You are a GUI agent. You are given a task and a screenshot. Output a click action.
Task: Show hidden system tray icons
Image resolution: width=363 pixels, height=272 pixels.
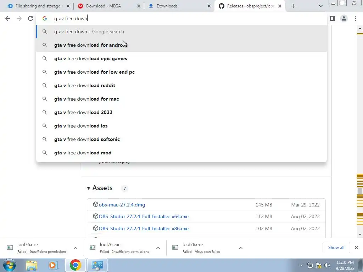tap(301, 265)
